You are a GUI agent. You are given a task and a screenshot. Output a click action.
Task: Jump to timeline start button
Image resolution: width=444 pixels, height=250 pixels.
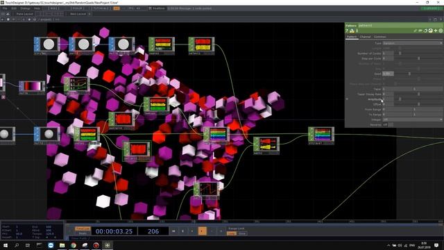pyautogui.click(x=173, y=231)
